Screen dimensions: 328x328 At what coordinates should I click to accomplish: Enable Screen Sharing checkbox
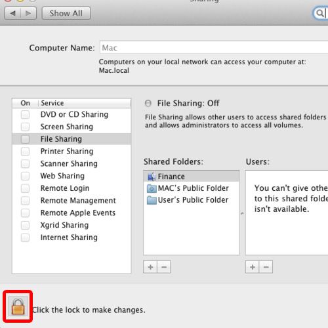coord(25,127)
